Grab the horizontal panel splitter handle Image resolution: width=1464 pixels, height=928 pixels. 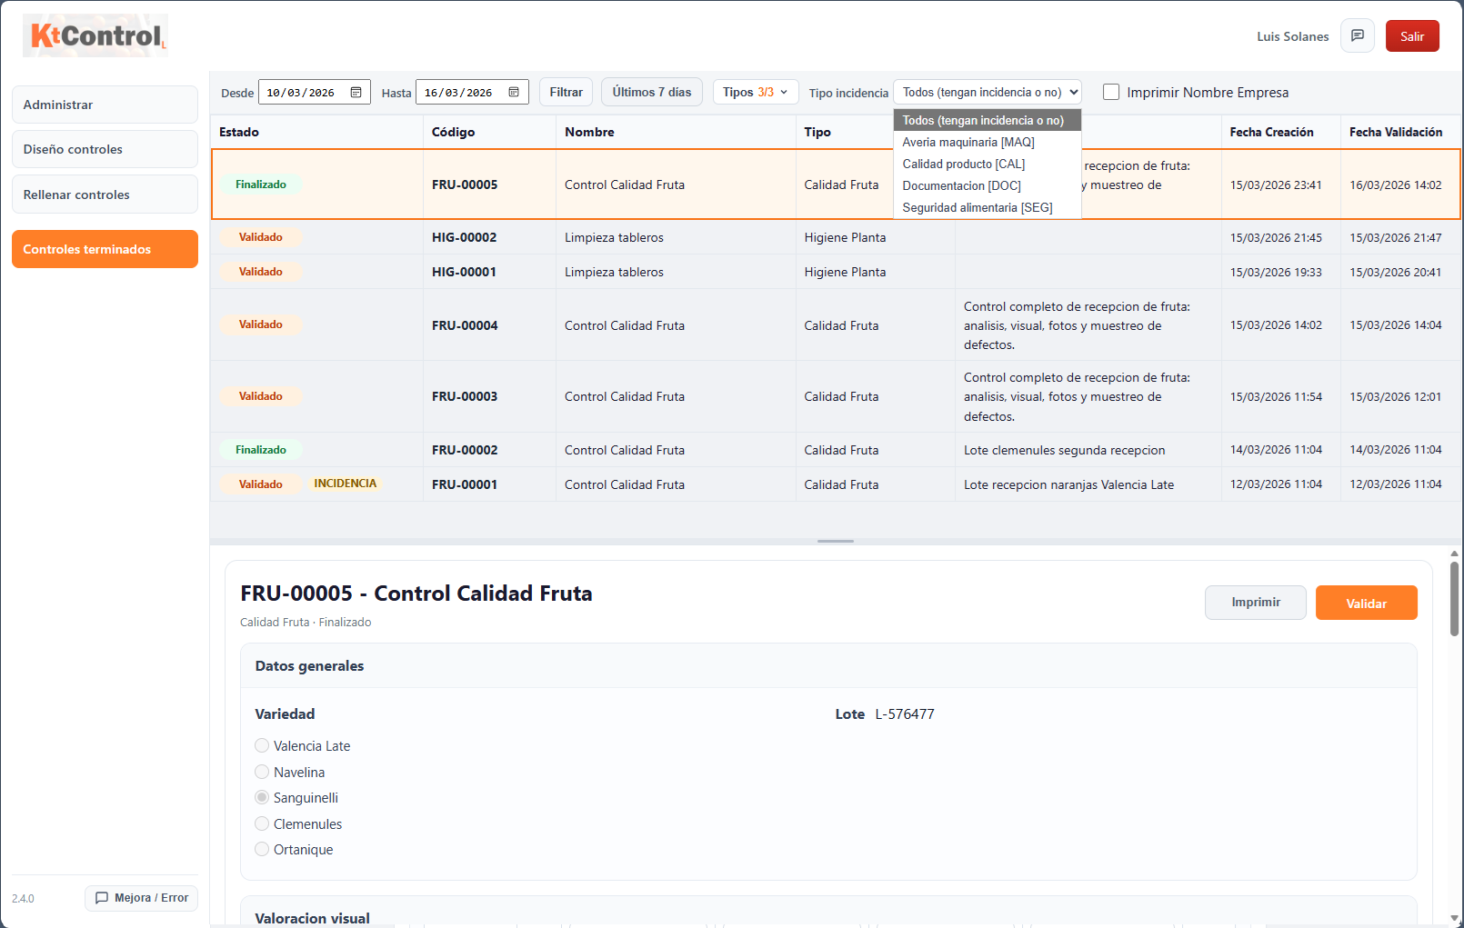pyautogui.click(x=835, y=542)
